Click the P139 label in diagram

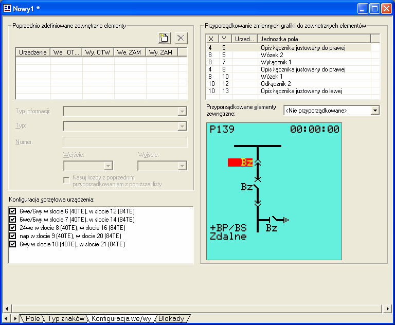(222, 129)
